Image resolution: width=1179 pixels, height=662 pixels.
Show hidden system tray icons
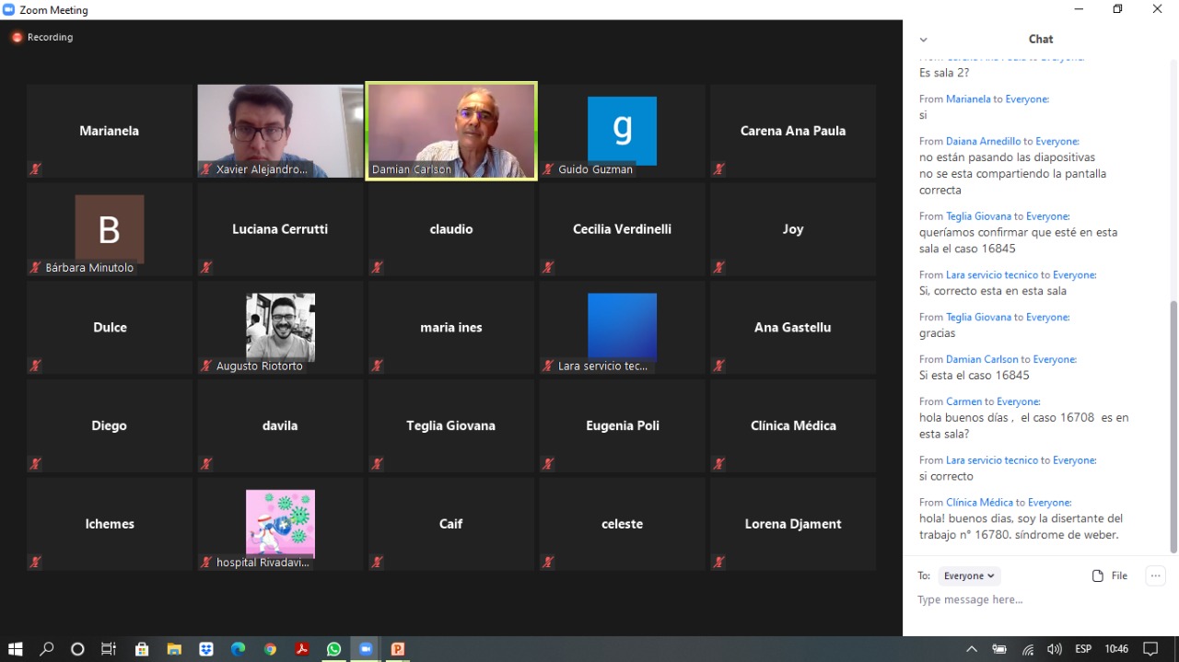[x=971, y=649]
